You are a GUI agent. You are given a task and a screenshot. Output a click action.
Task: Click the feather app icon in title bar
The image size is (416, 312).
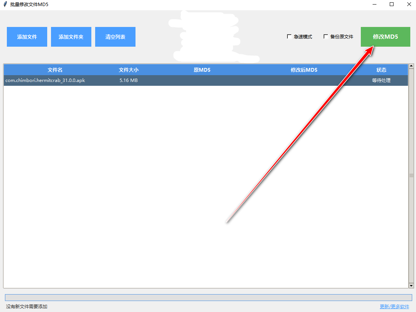pyautogui.click(x=5, y=5)
